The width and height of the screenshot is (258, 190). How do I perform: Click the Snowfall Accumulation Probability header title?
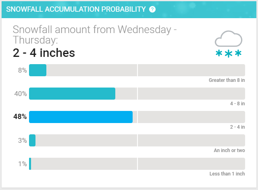76,9
